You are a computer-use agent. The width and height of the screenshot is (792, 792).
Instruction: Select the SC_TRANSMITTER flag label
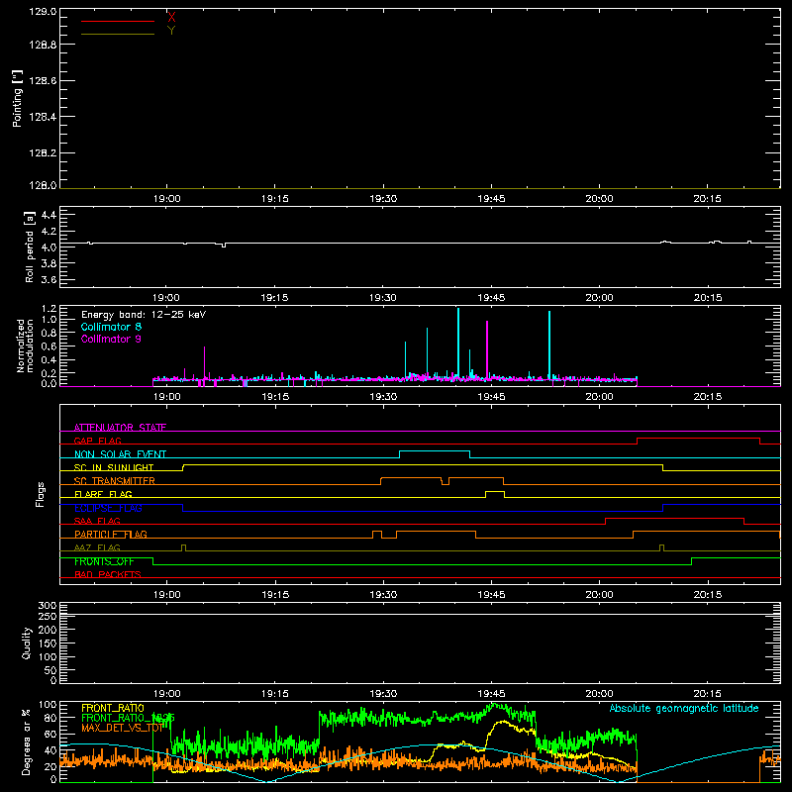pos(115,481)
